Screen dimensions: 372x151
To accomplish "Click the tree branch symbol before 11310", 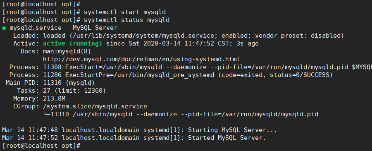I will (x=47, y=114).
